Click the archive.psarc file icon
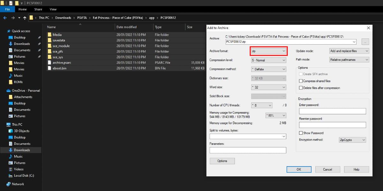The height and width of the screenshot is (191, 383). pyautogui.click(x=49, y=63)
